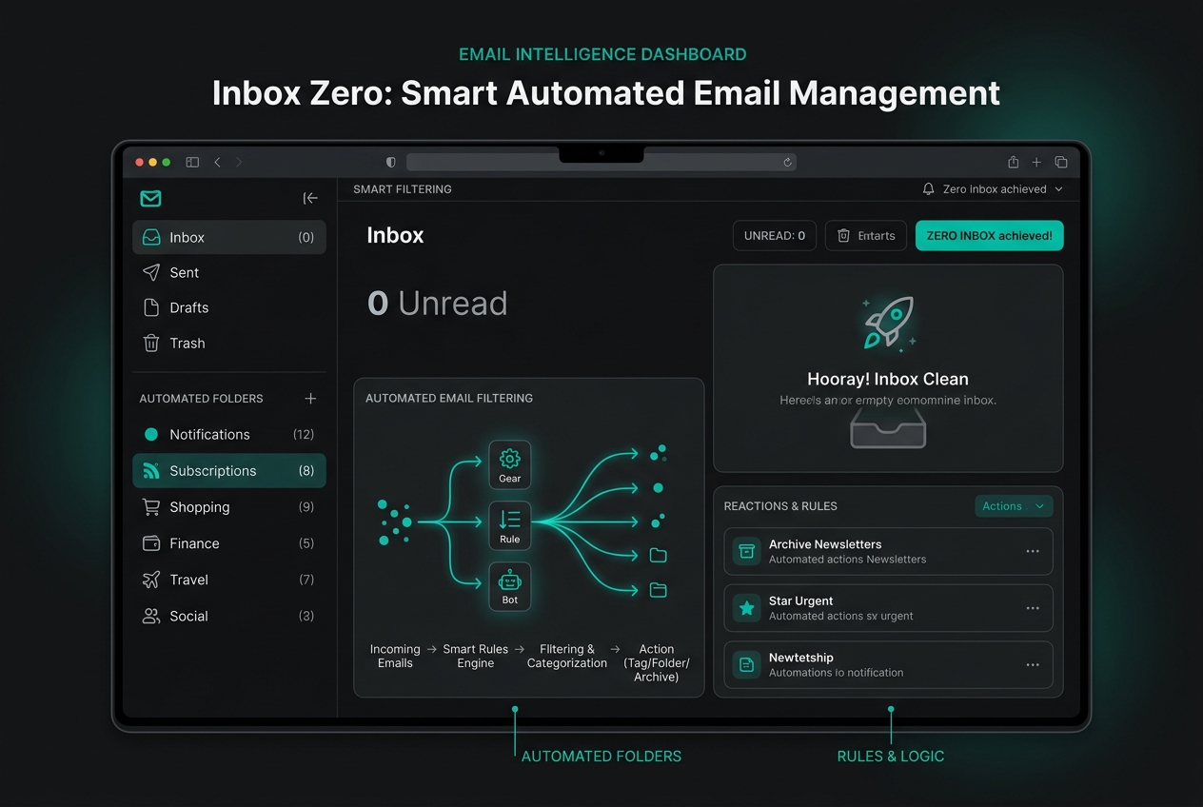Click the Gear node in filtering diagram
The width and height of the screenshot is (1203, 807).
click(x=510, y=465)
